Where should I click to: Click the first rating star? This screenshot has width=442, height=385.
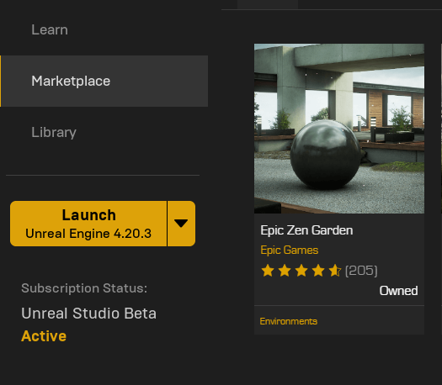tap(268, 271)
